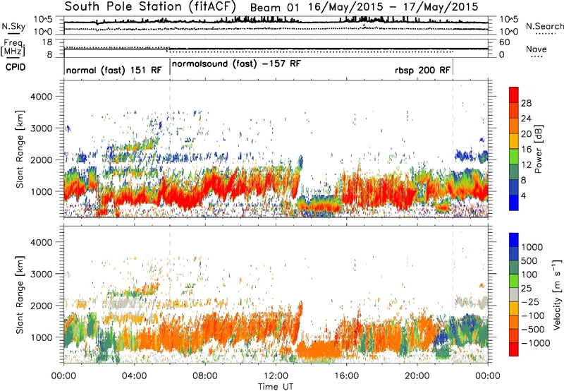
Task: Click the gray -25 to 25 velocity band
Action: 514,294
